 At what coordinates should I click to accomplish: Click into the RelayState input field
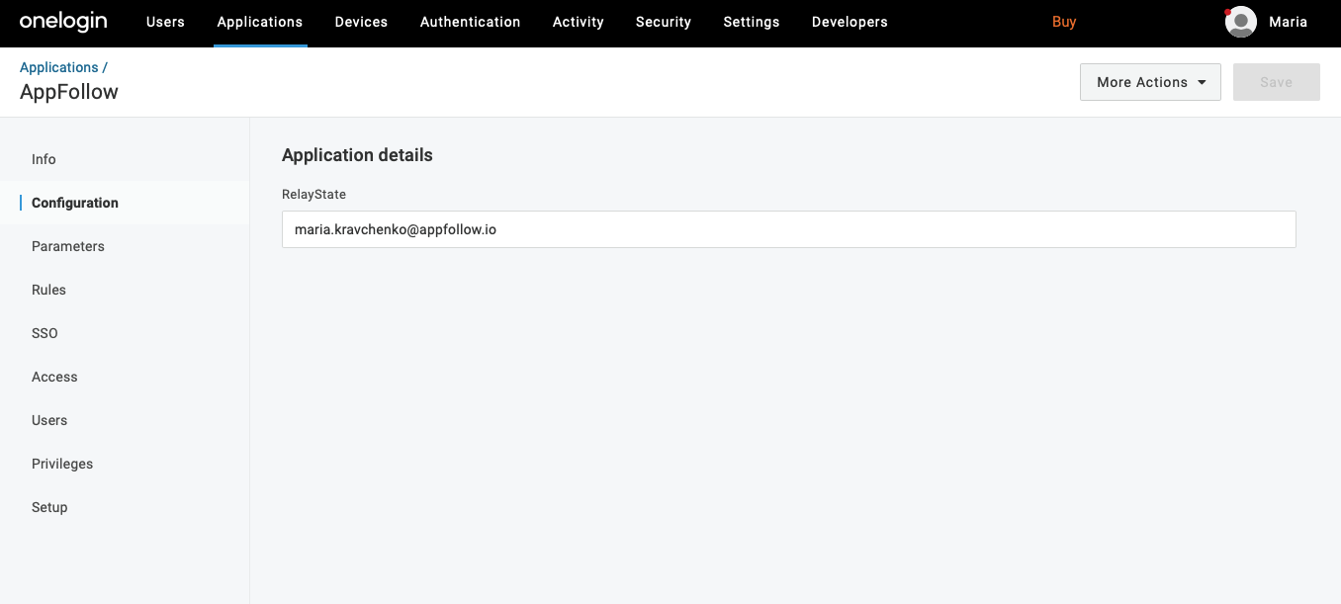[788, 229]
